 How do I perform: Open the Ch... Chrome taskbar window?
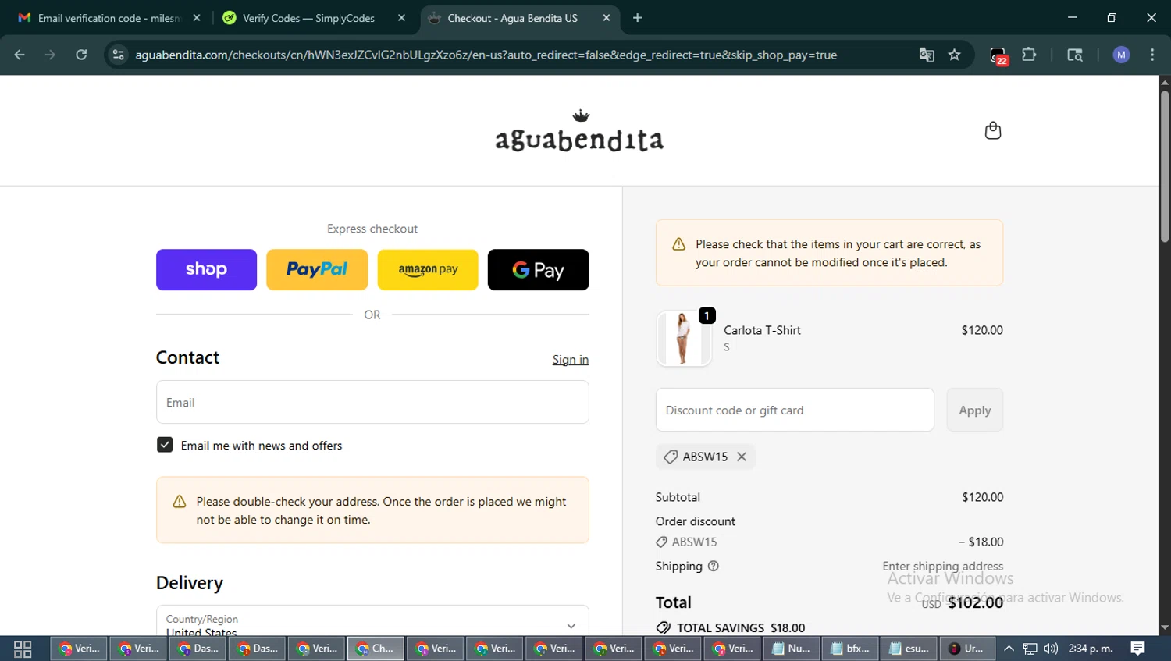[x=376, y=649]
